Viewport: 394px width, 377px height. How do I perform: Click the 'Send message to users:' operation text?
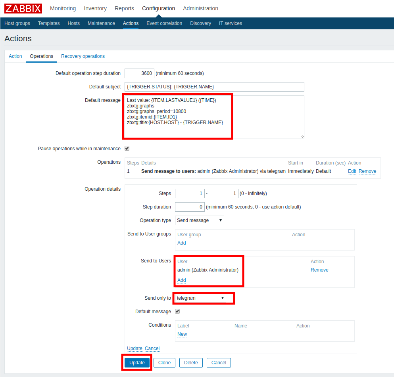pyautogui.click(x=169, y=171)
